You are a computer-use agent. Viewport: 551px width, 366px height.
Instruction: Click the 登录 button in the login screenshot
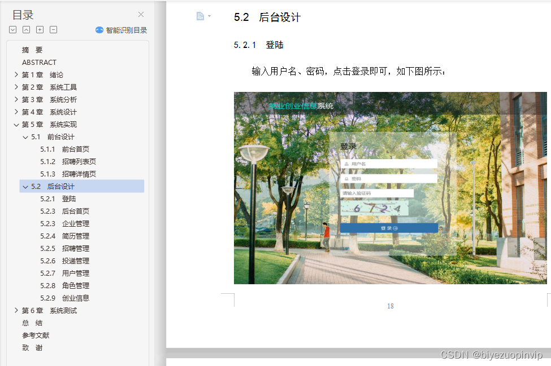(x=389, y=227)
